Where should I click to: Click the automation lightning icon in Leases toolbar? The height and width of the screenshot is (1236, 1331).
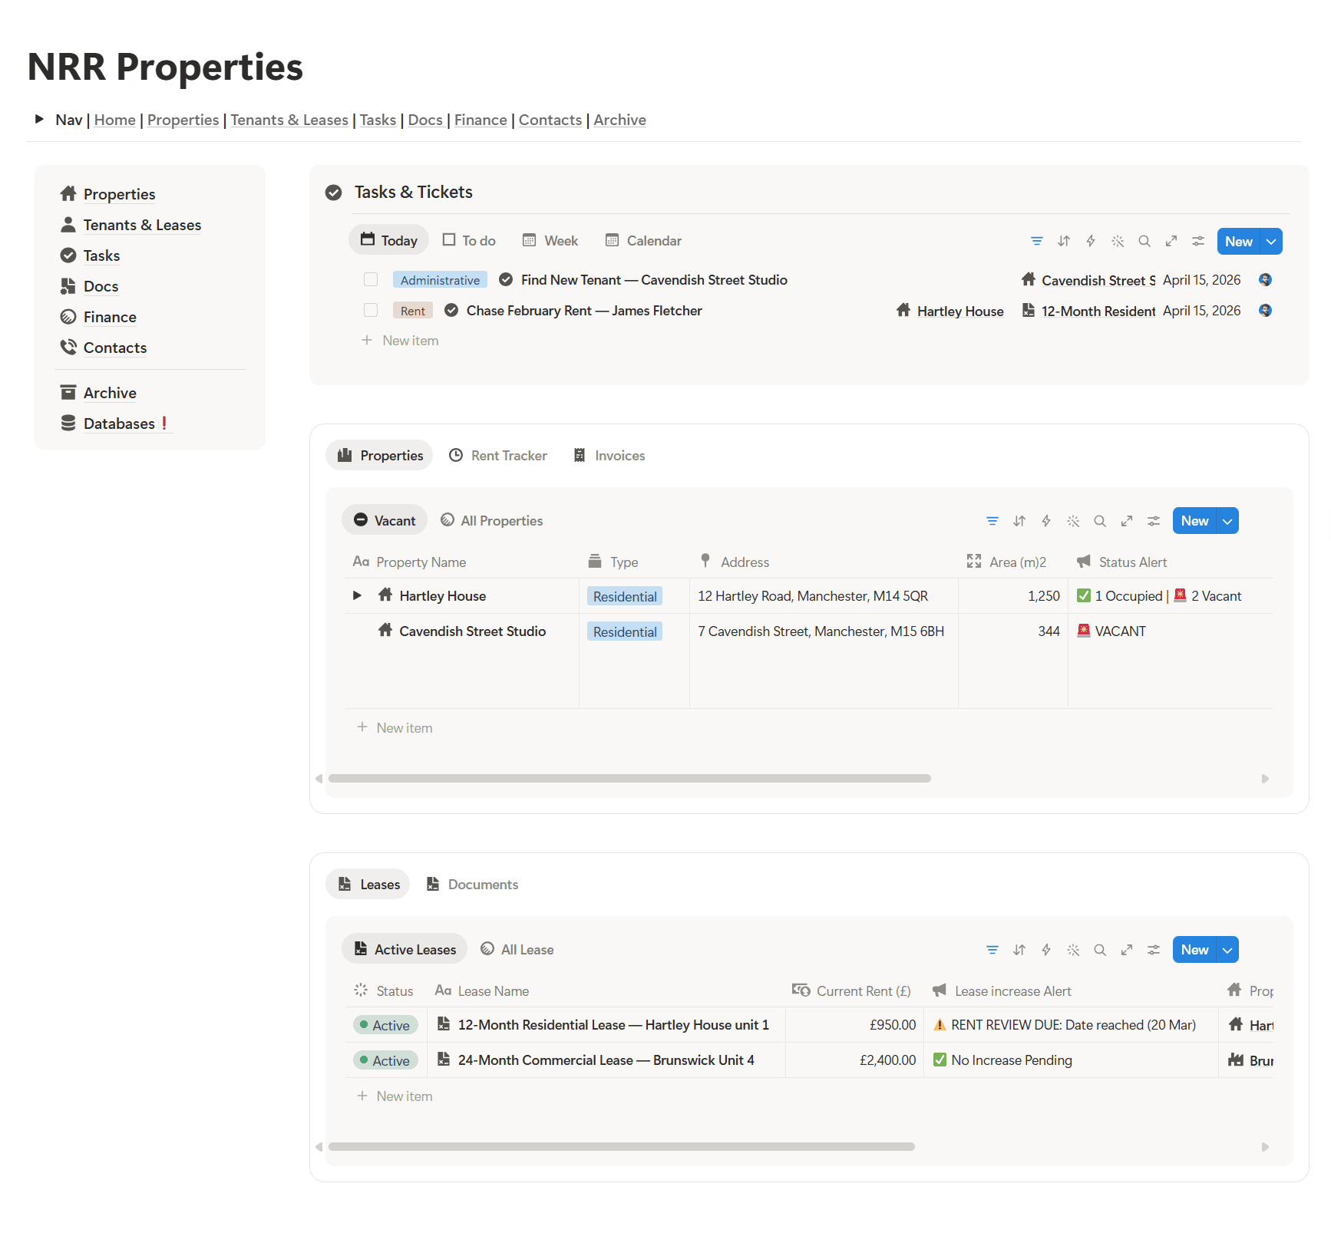pyautogui.click(x=1046, y=949)
